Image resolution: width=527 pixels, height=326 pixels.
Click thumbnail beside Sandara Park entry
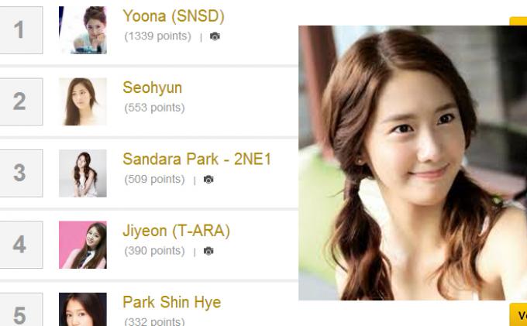coord(83,173)
